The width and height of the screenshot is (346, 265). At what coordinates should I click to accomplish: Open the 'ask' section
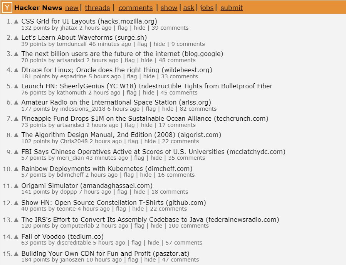tap(189, 8)
